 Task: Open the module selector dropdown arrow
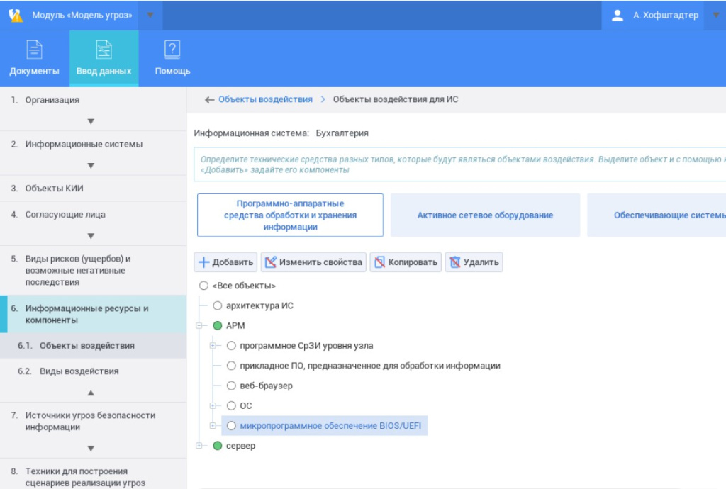[150, 15]
